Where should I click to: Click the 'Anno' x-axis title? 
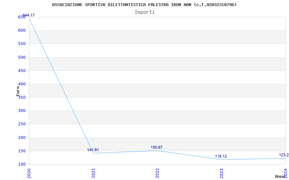(280, 176)
